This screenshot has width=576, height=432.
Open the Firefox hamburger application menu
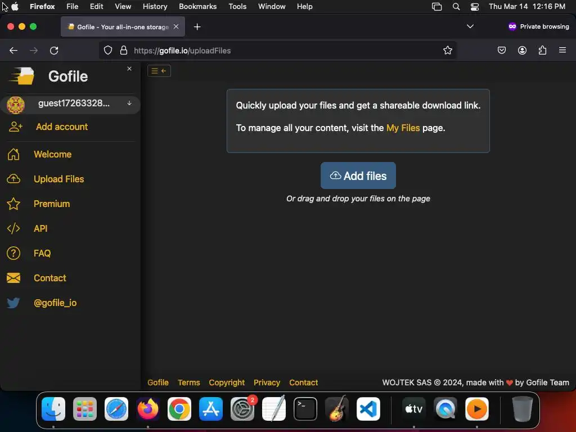pos(562,50)
